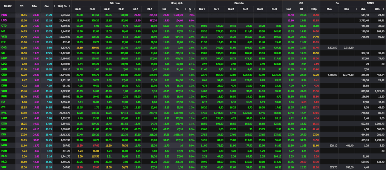Click CEO Dư Bán value 12,774,10

(x=348, y=74)
